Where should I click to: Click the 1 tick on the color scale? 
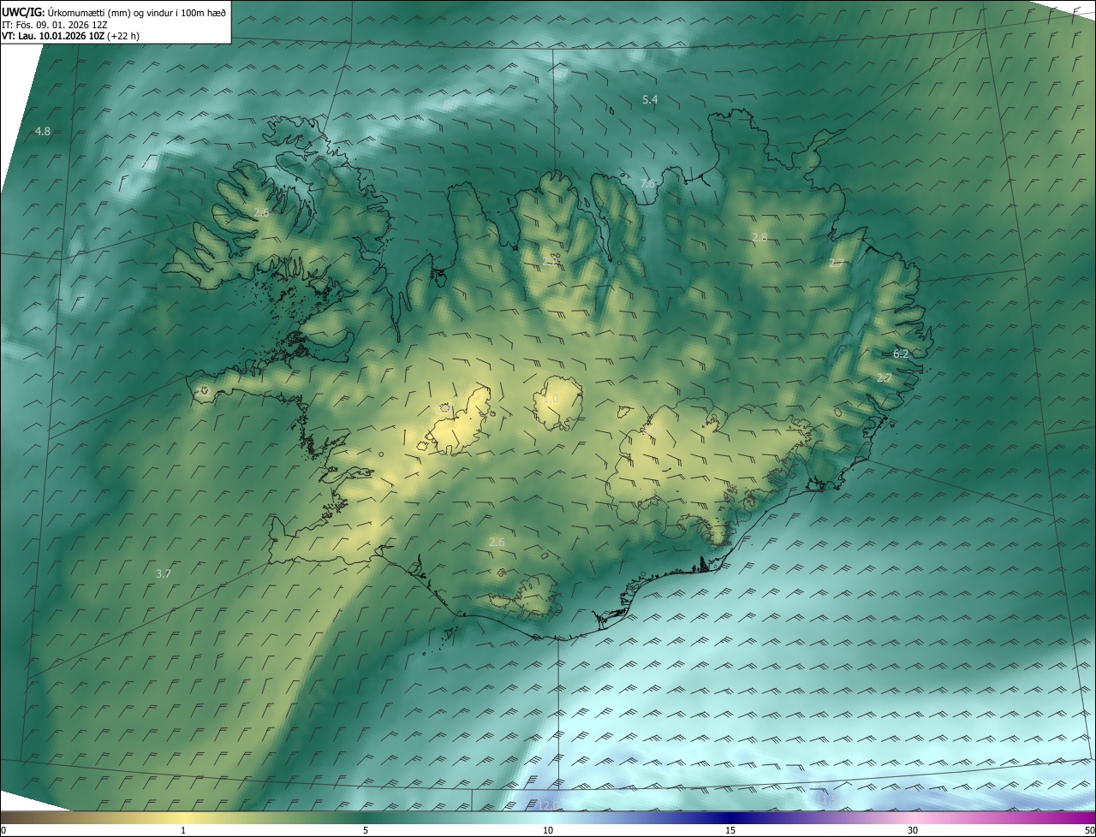tap(183, 830)
